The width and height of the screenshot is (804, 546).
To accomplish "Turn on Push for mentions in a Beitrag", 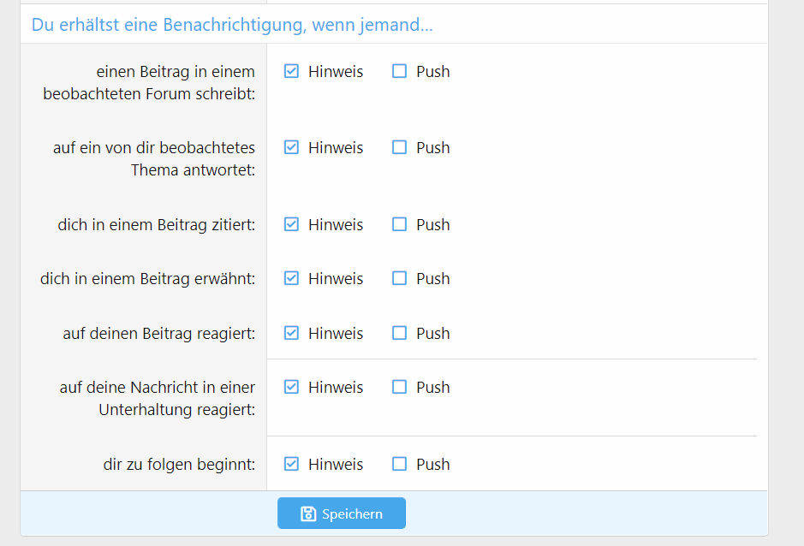I will click(x=399, y=278).
